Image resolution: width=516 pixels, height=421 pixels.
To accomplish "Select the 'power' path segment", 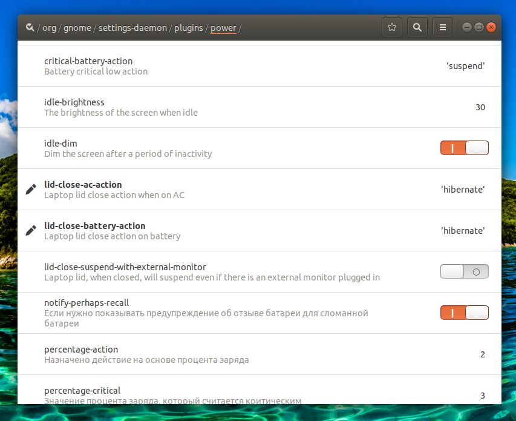I will [223, 28].
